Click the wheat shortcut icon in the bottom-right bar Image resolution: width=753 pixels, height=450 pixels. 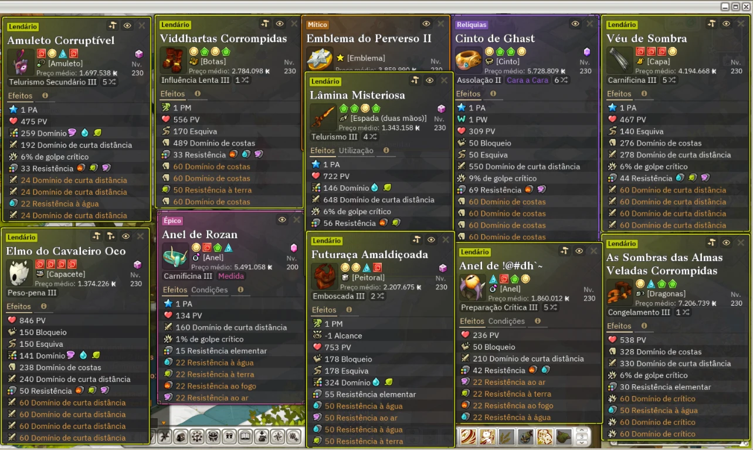point(506,437)
